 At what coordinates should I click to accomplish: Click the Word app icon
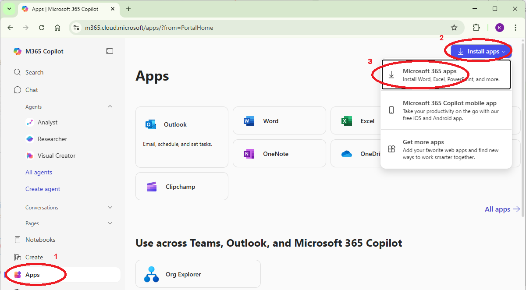pyautogui.click(x=249, y=121)
